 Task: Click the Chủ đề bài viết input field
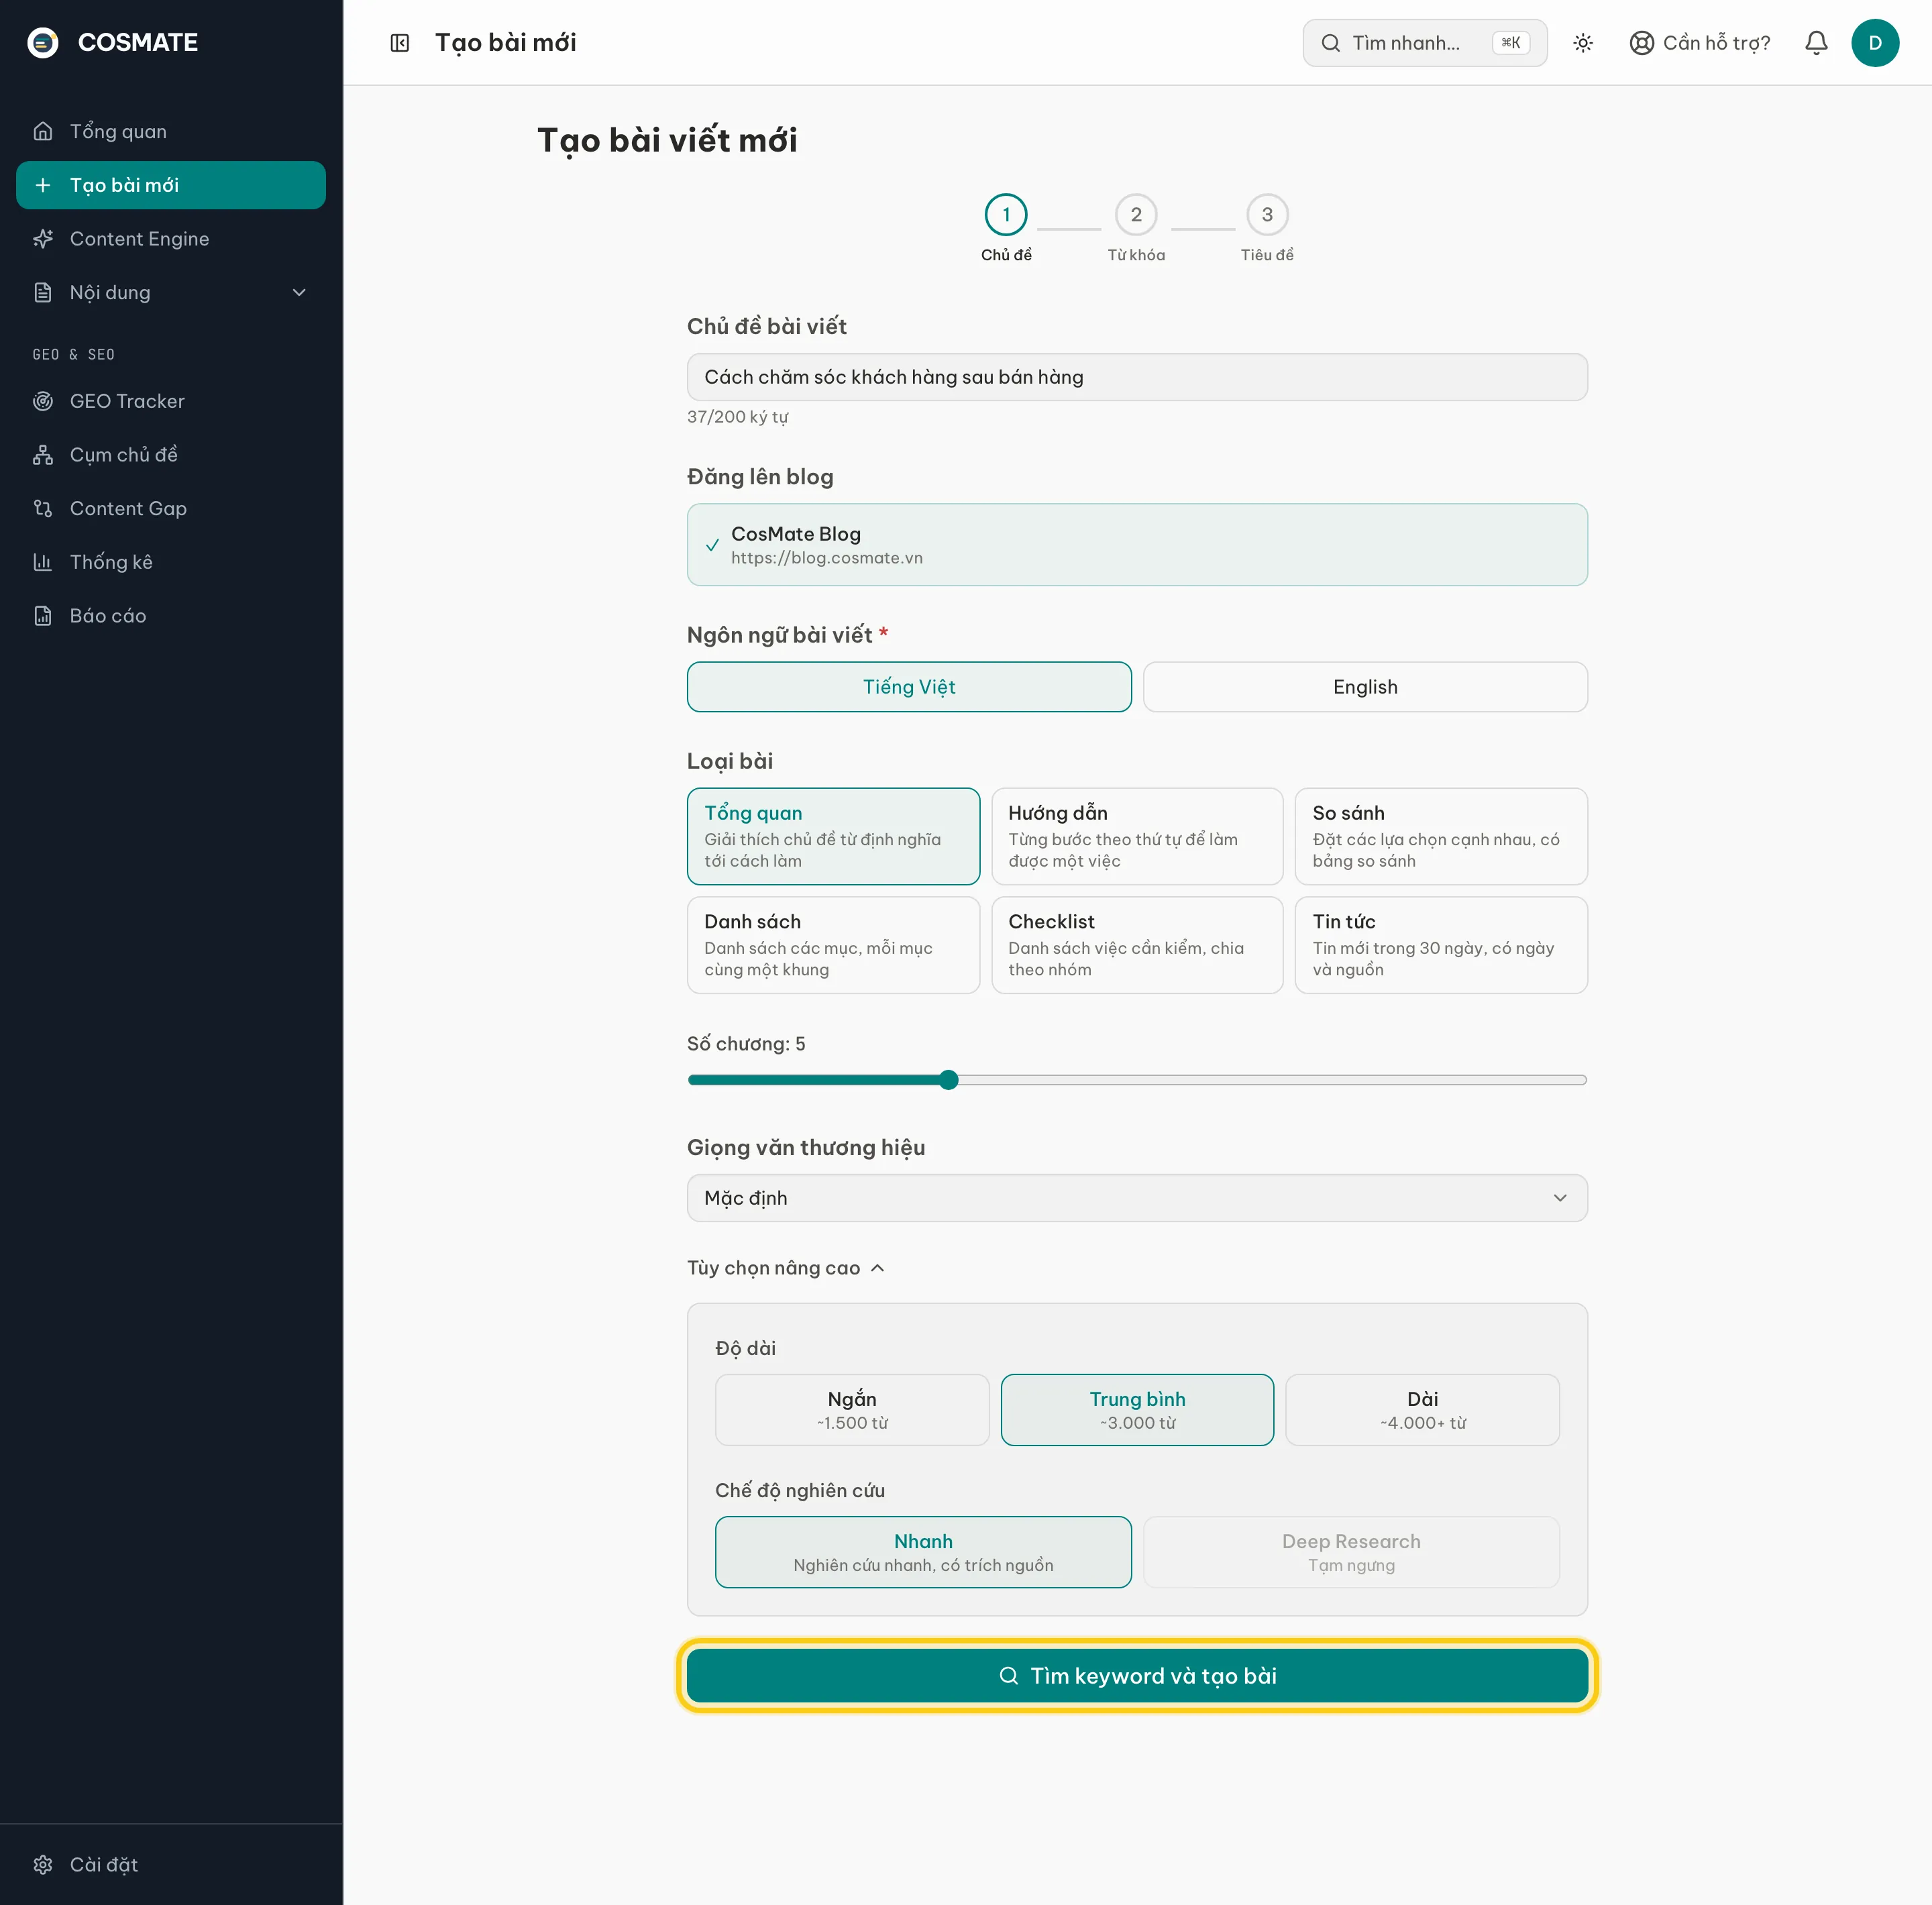pyautogui.click(x=1136, y=377)
